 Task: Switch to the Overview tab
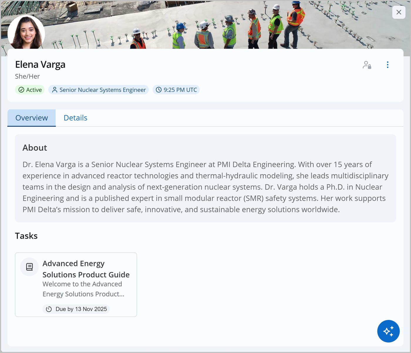(x=31, y=118)
